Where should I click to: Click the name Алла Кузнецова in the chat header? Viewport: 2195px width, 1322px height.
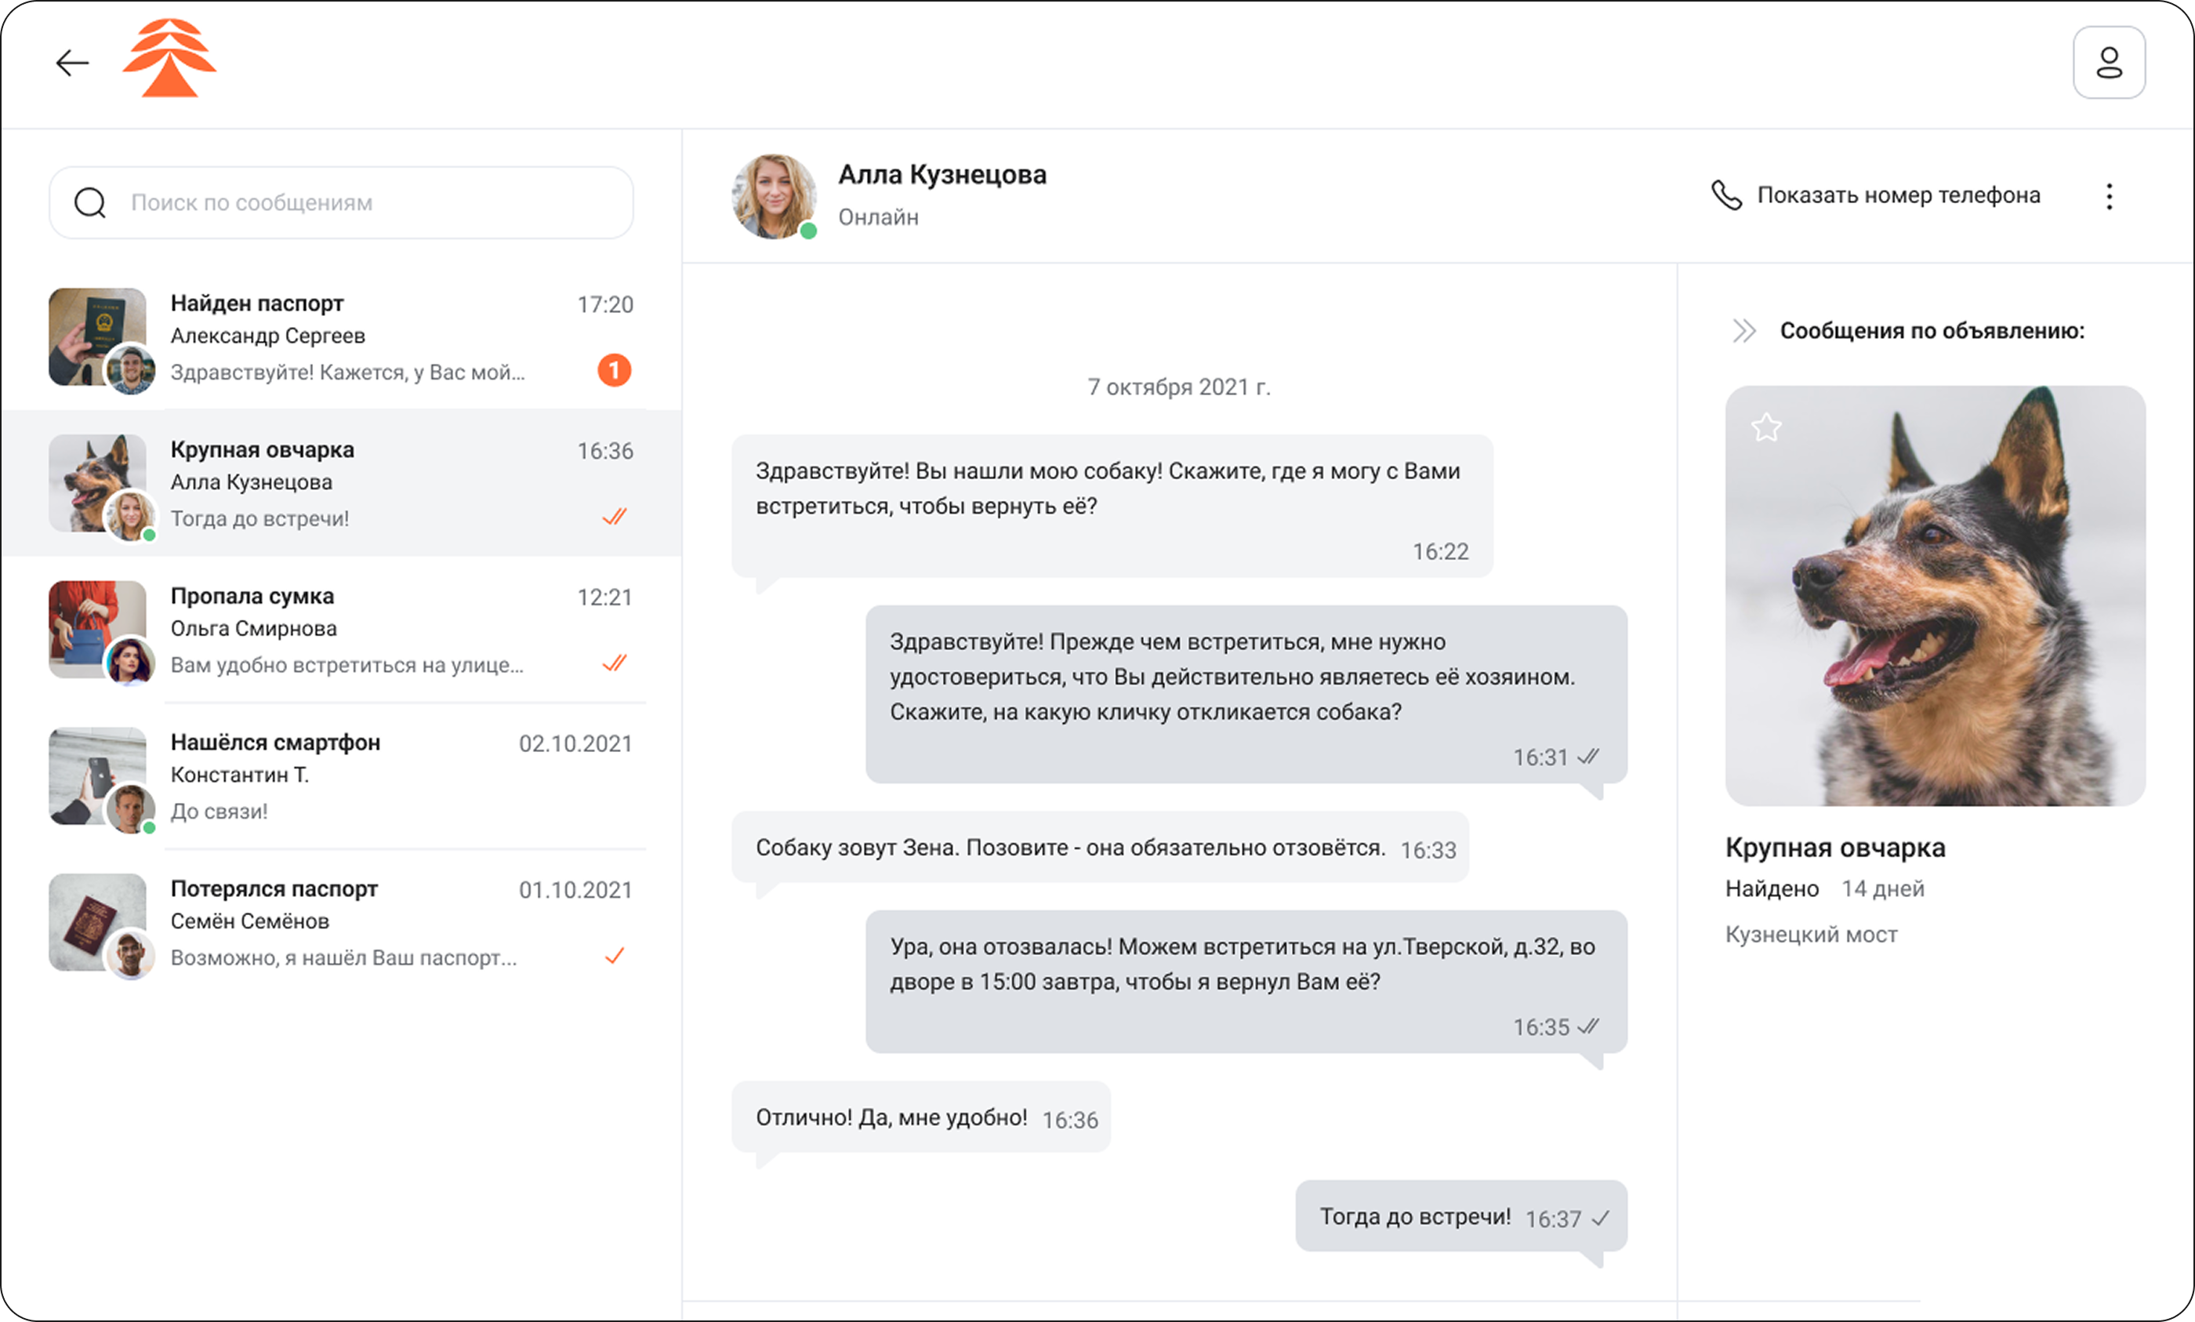pos(942,175)
